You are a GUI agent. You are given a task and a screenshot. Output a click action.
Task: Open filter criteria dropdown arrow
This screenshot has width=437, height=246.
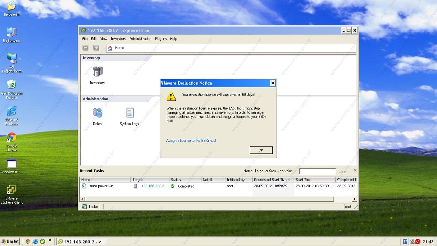(x=296, y=171)
